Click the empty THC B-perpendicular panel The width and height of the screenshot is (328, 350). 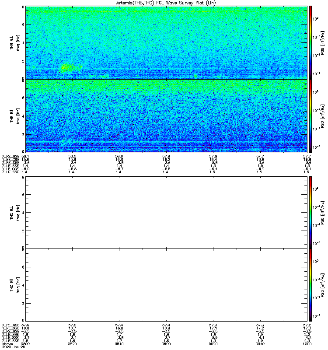[x=166, y=213]
